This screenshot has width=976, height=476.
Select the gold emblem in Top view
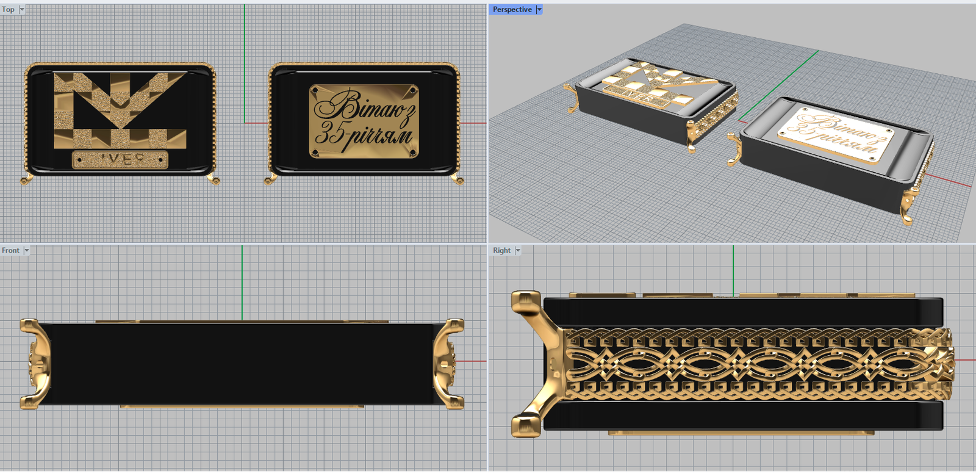point(120,110)
